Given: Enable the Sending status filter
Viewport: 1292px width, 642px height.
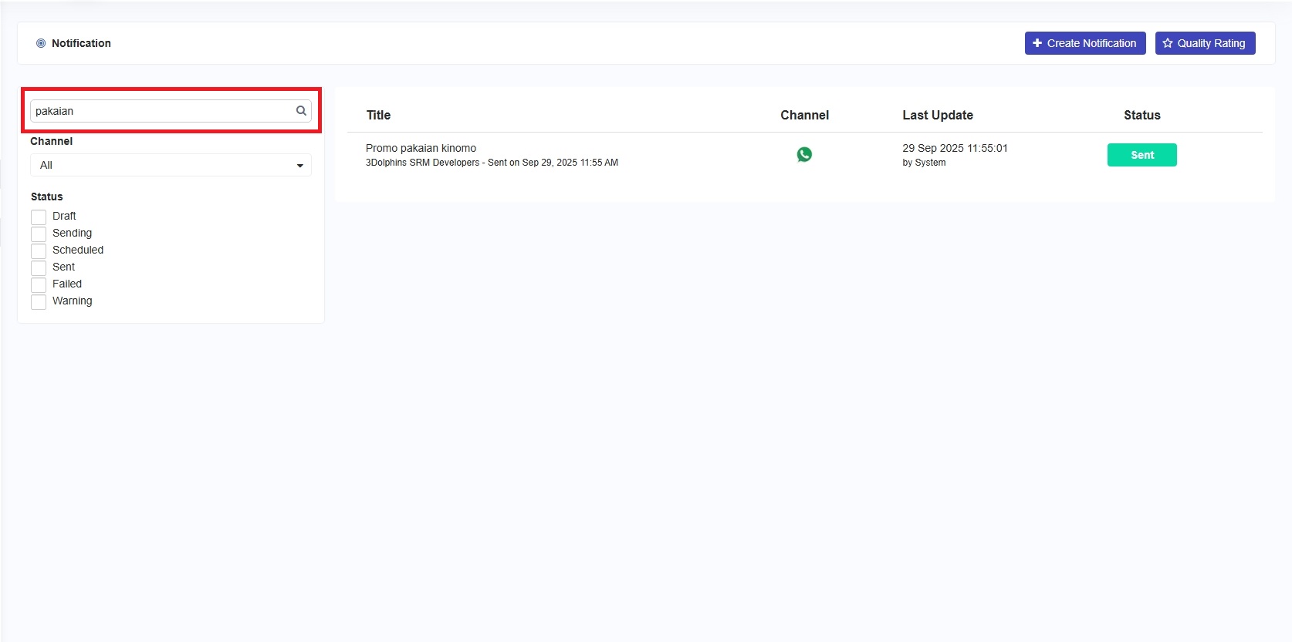Looking at the screenshot, I should (39, 234).
